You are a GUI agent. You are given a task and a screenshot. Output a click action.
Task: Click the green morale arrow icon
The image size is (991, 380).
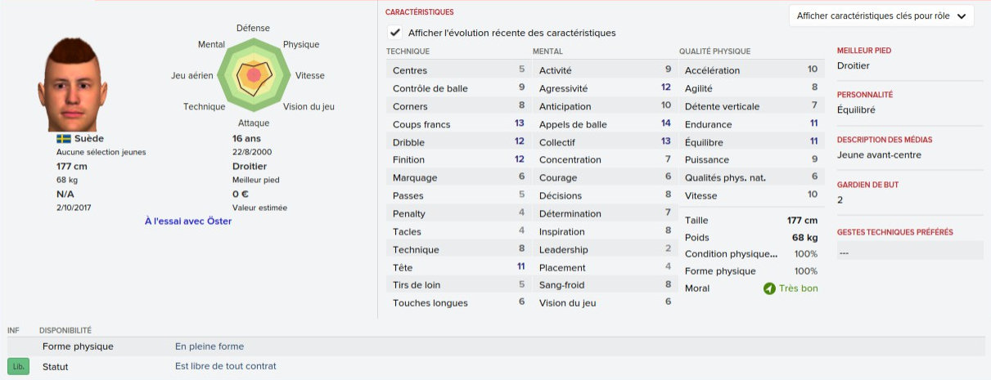pyautogui.click(x=769, y=288)
